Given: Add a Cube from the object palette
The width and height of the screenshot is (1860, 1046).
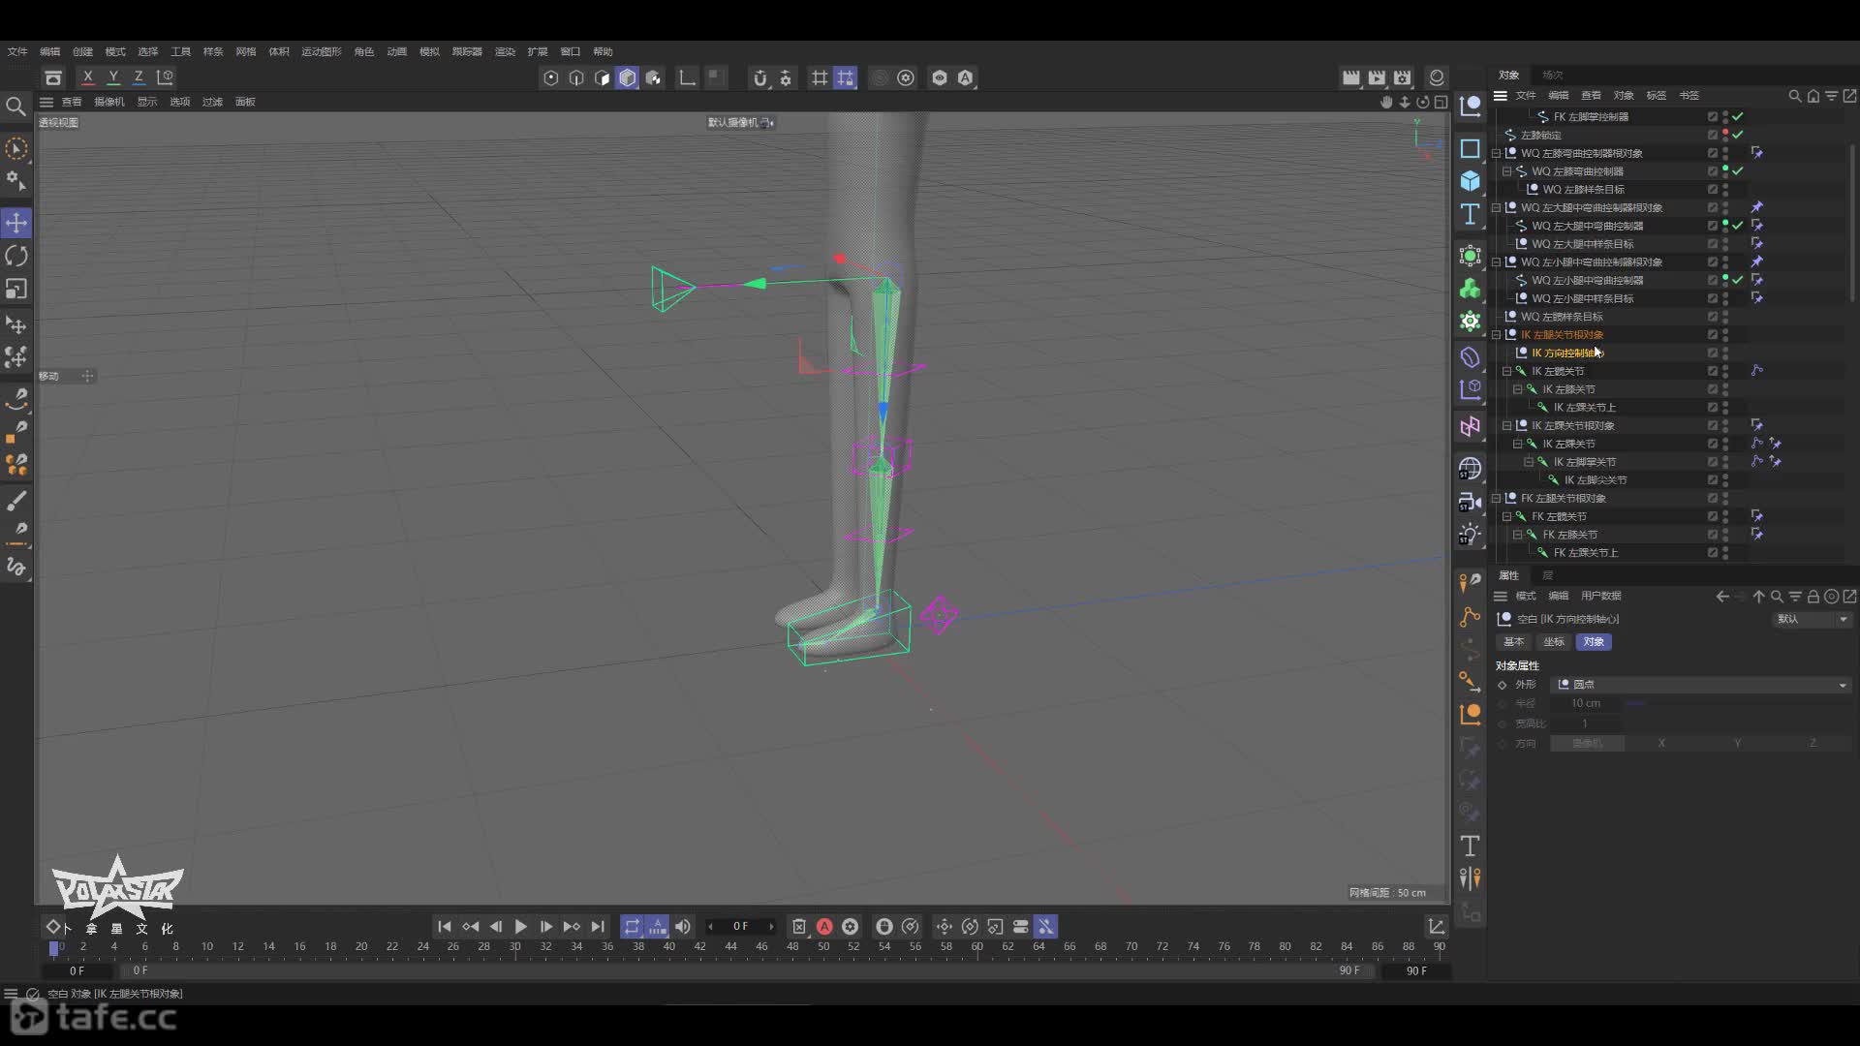Looking at the screenshot, I should 1470,181.
